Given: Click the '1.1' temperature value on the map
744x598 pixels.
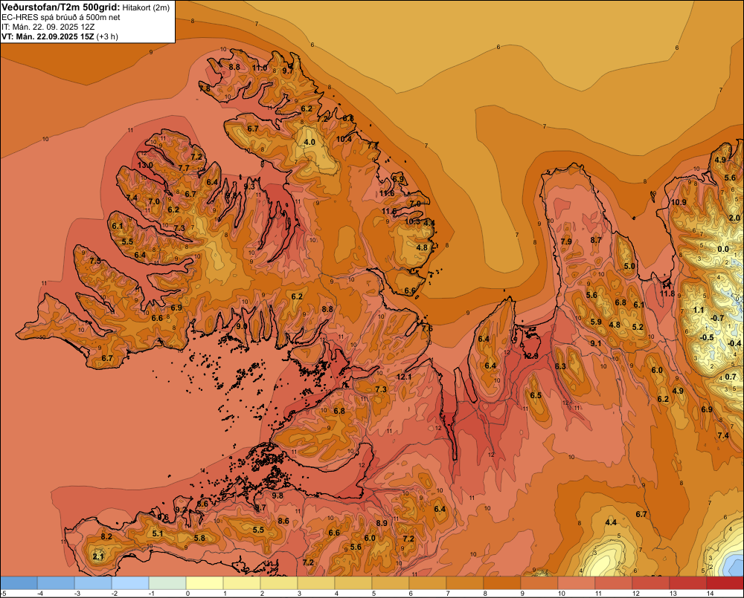Looking at the screenshot, I should (699, 311).
